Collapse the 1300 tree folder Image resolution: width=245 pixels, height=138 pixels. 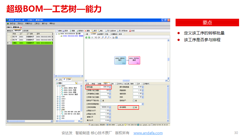coord(57,110)
